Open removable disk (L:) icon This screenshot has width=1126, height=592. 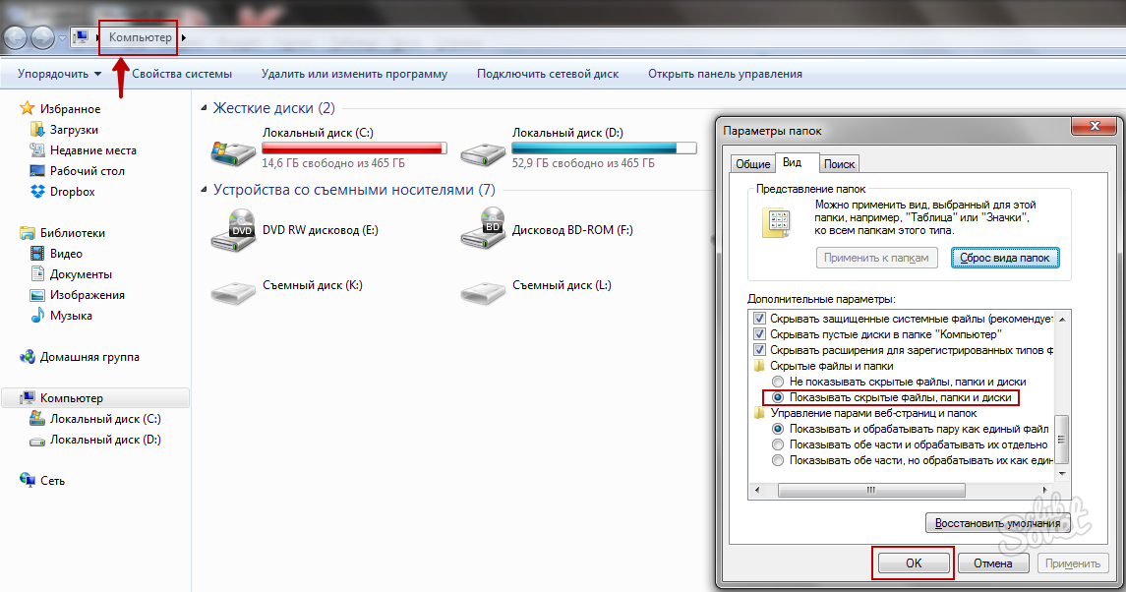(483, 287)
